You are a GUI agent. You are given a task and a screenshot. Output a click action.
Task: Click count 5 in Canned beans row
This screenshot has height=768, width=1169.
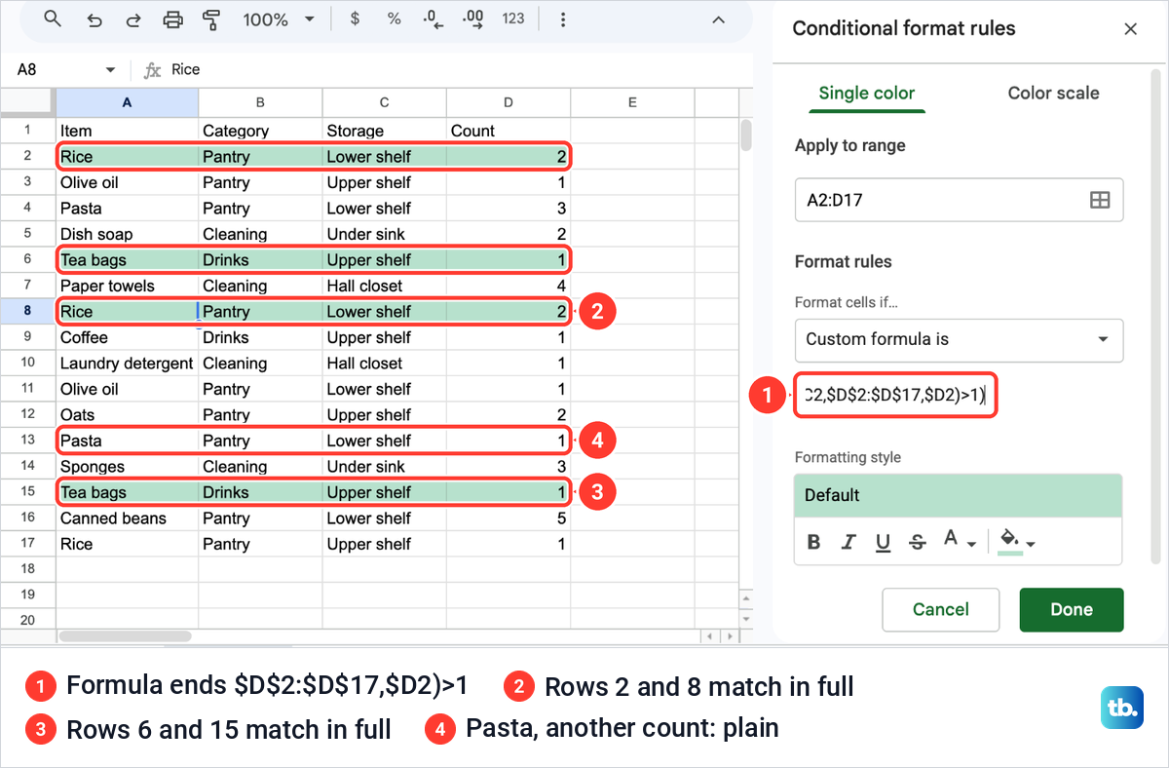[x=509, y=518]
